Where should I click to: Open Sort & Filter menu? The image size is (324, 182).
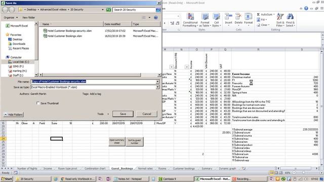point(280,20)
